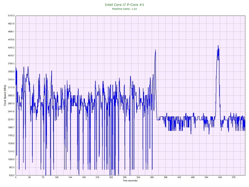The width and height of the screenshot is (249, 187).
Task: Click the 3117.9 y-axis value
Action: click(x=11, y=87)
